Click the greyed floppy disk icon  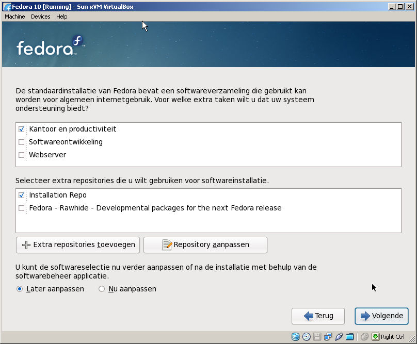tap(317, 337)
